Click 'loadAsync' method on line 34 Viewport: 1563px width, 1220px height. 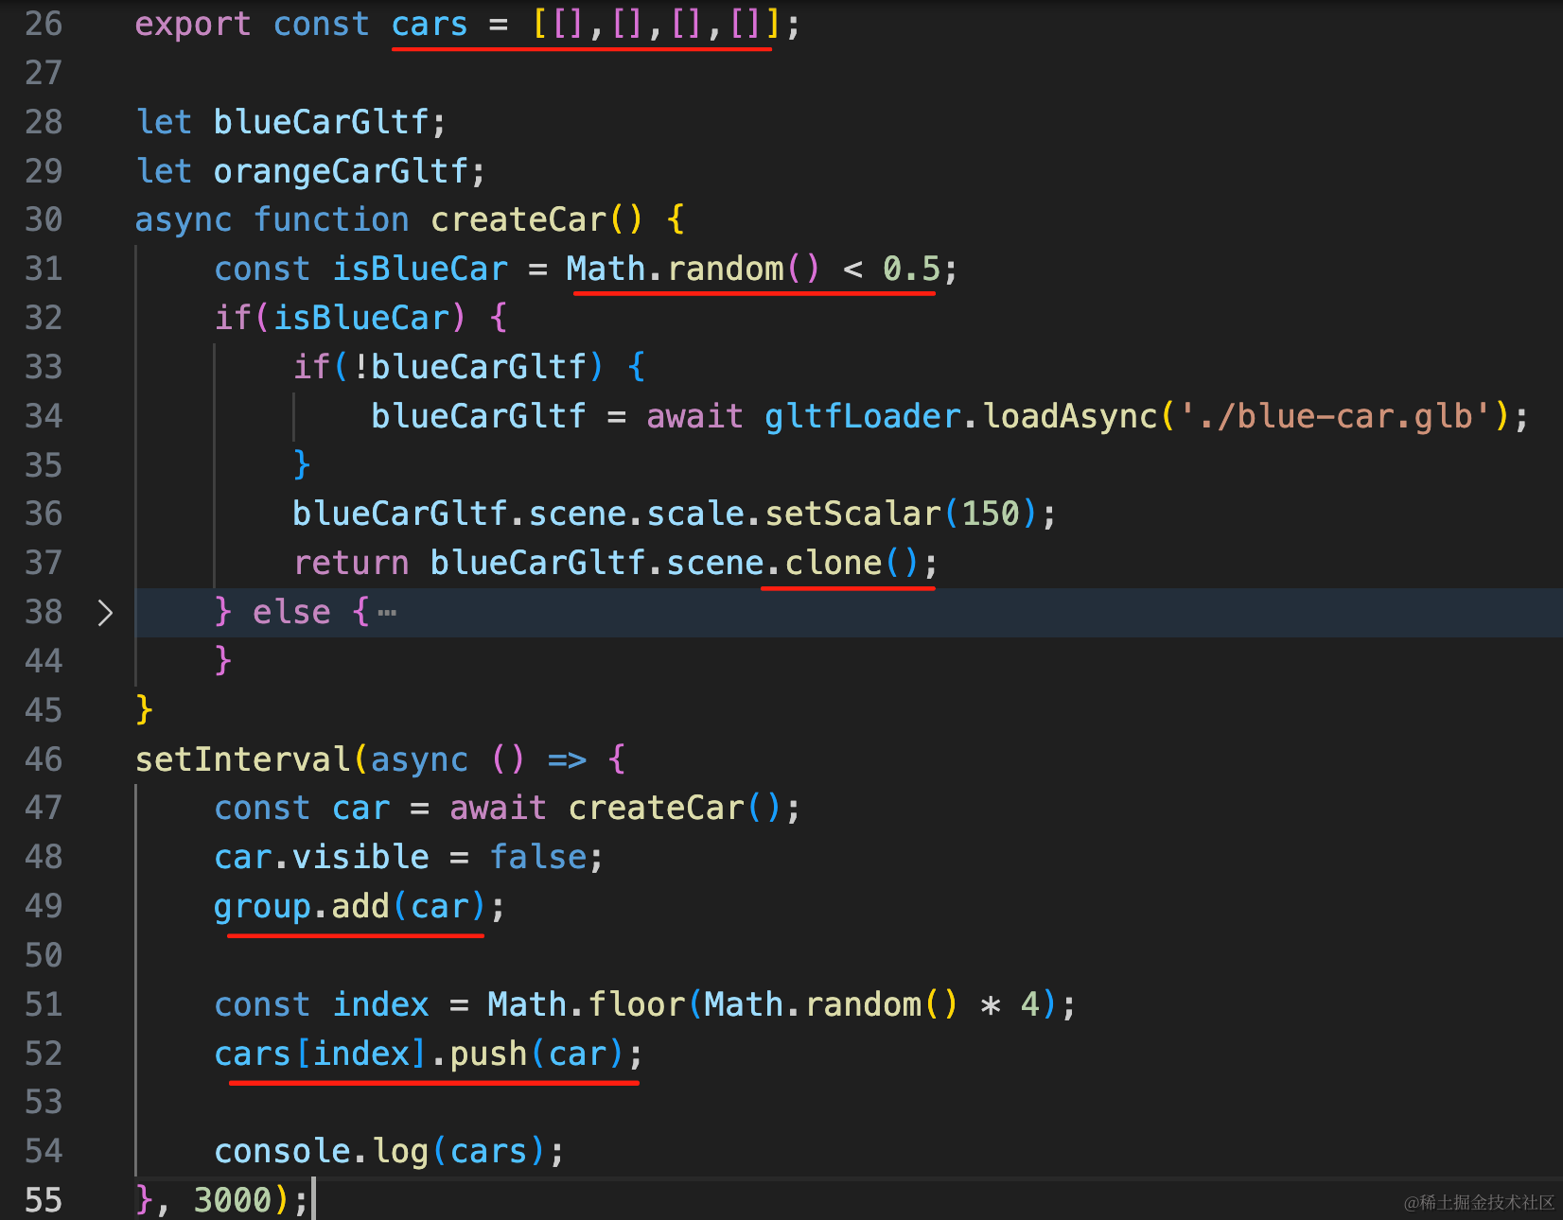coord(1071,416)
